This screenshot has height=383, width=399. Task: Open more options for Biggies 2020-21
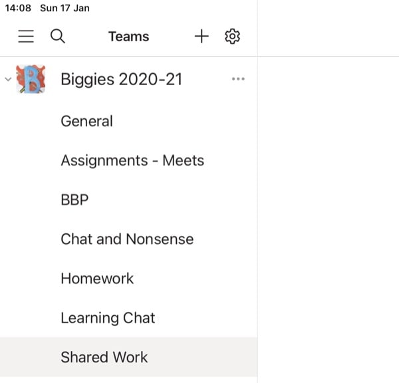(238, 79)
